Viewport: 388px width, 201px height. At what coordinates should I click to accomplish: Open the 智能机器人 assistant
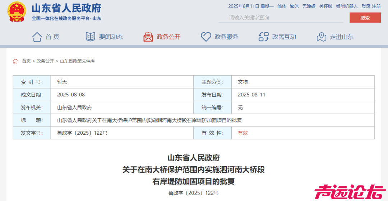point(347,6)
